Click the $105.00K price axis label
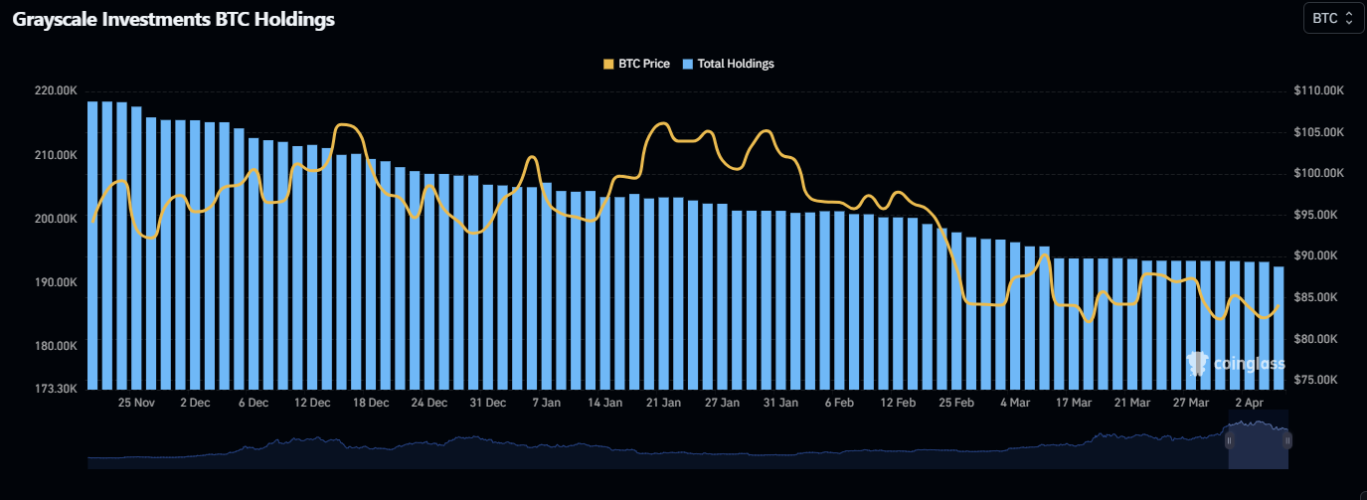This screenshot has height=500, width=1367. [1319, 132]
